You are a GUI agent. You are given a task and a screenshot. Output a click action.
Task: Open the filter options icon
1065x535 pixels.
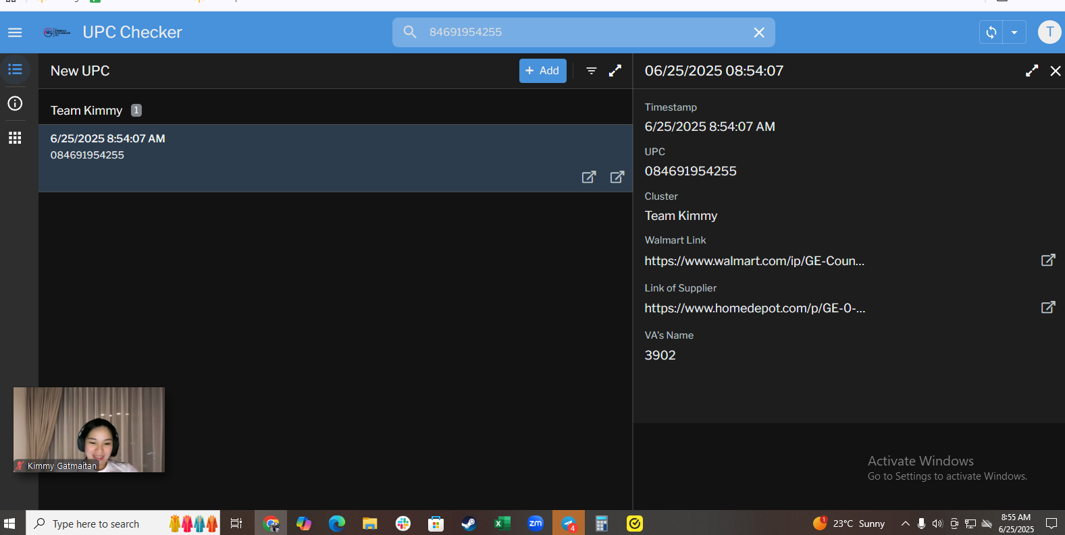point(591,71)
